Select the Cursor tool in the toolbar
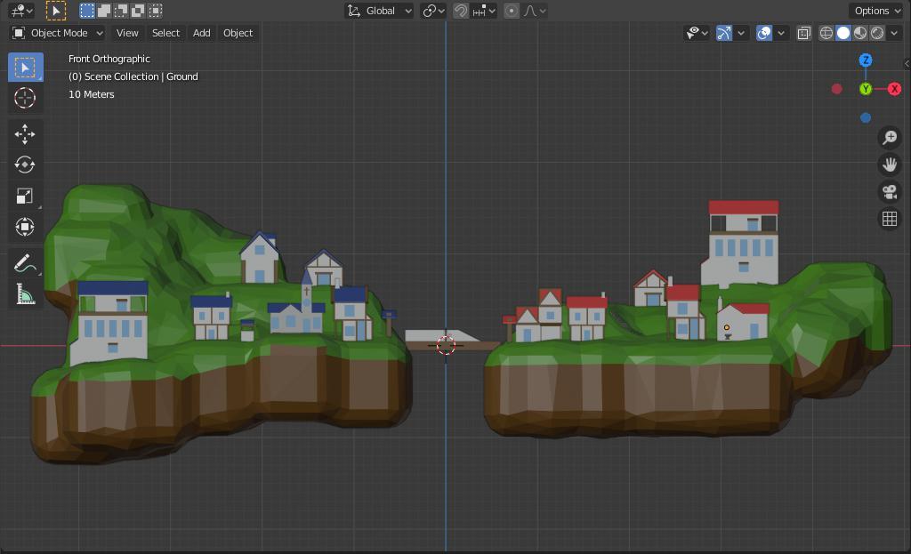911x554 pixels. pos(25,98)
